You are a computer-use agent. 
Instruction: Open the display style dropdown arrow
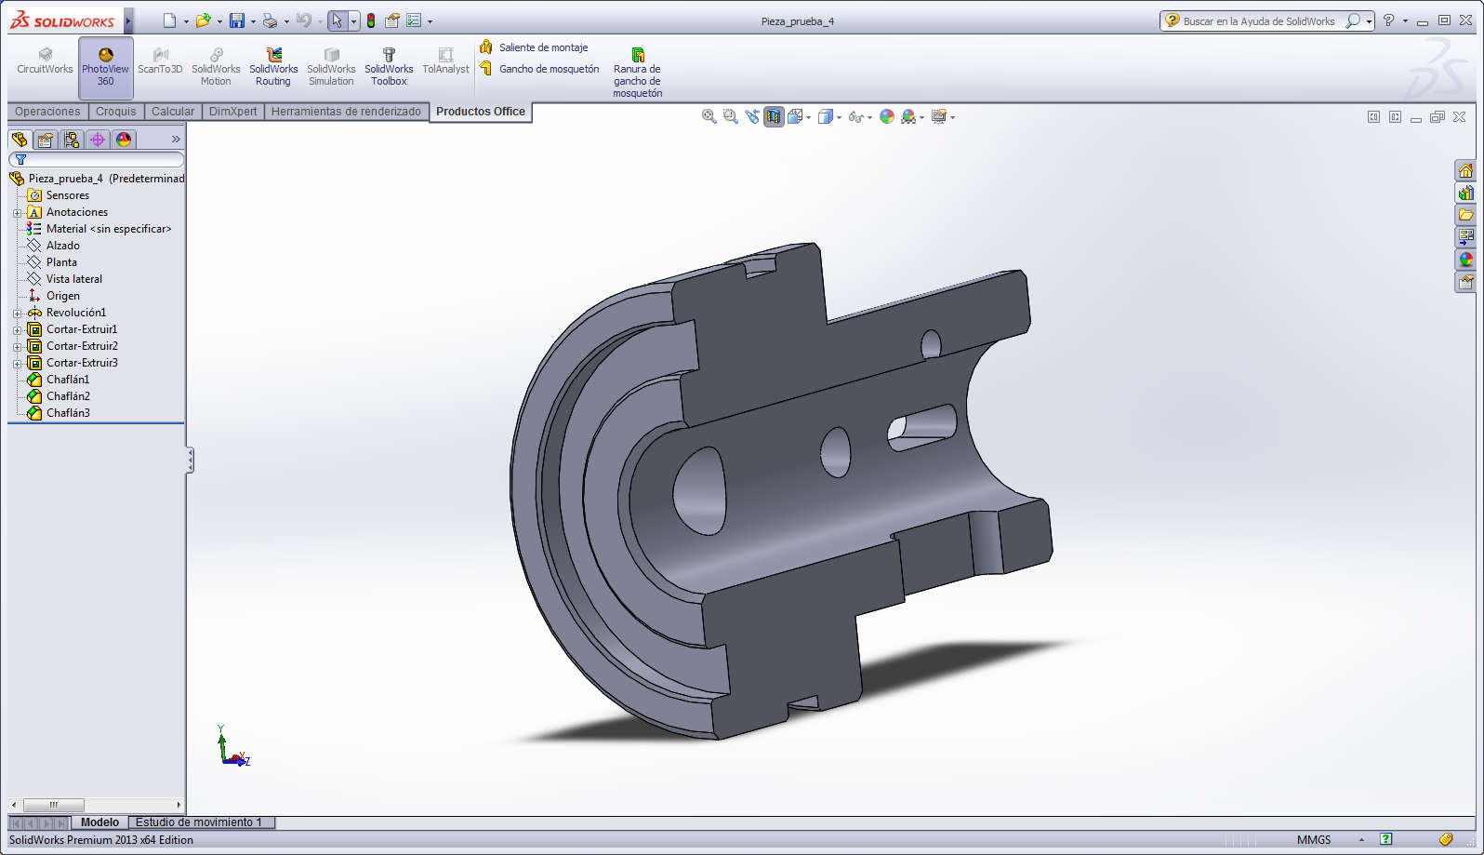click(x=839, y=117)
